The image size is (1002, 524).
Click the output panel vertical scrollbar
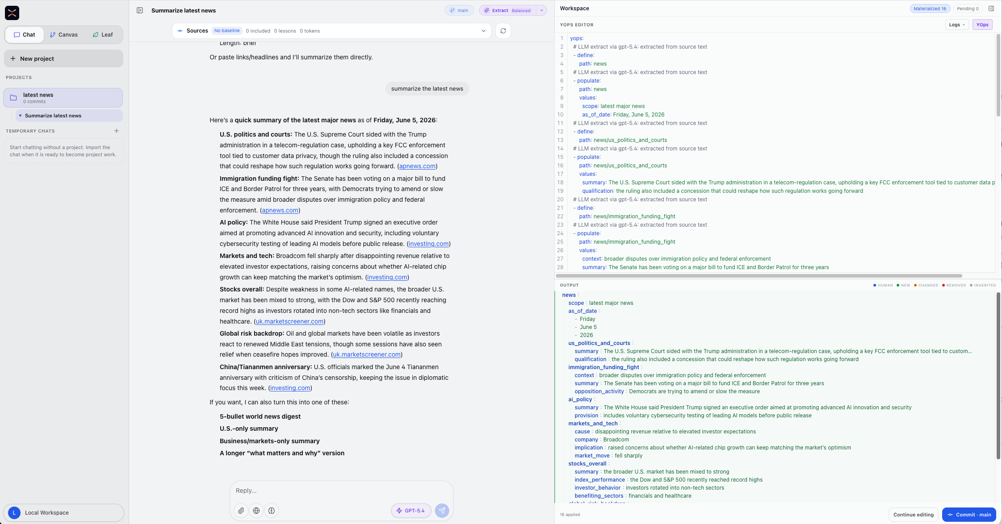click(x=998, y=376)
